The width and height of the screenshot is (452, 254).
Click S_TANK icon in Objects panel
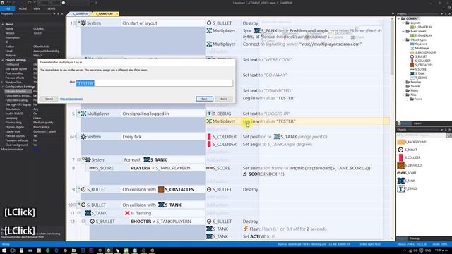point(400,181)
